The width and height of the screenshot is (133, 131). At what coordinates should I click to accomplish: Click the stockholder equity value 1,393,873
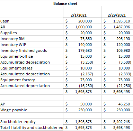pos(83,122)
